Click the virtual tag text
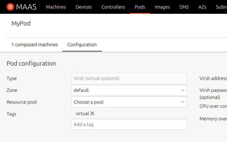 (x=82, y=113)
